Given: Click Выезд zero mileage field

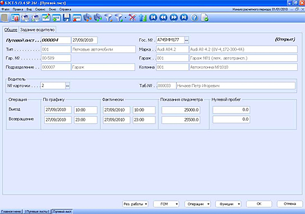Looking at the screenshot, I should pos(231,110).
